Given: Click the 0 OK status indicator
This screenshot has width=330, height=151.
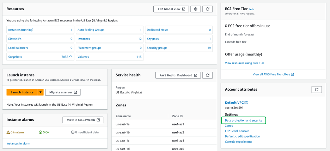Looking at the screenshot, I should pyautogui.click(x=44, y=132).
